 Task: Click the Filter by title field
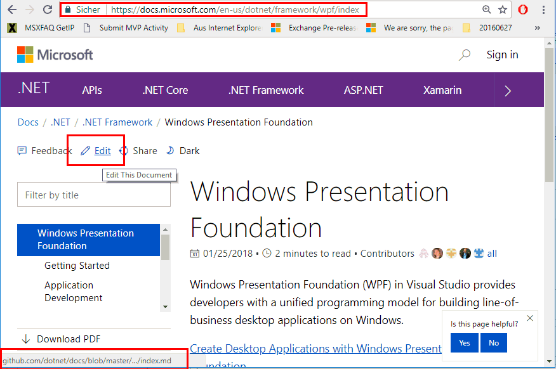pyautogui.click(x=93, y=195)
